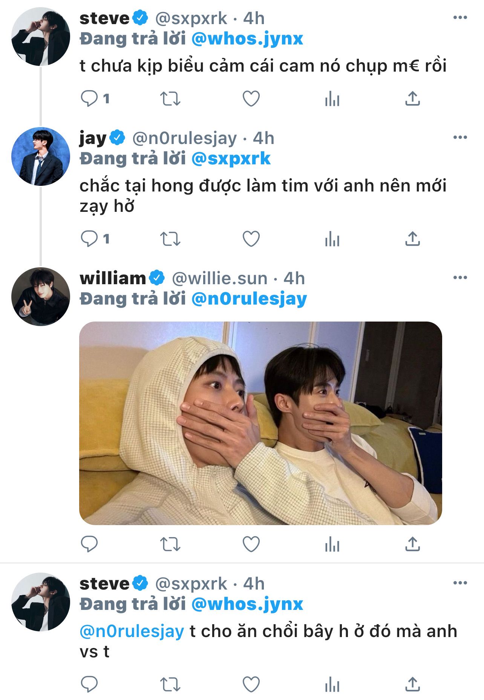This screenshot has width=484, height=700.
Task: Open more options on steve's first tweet
Action: 460,18
